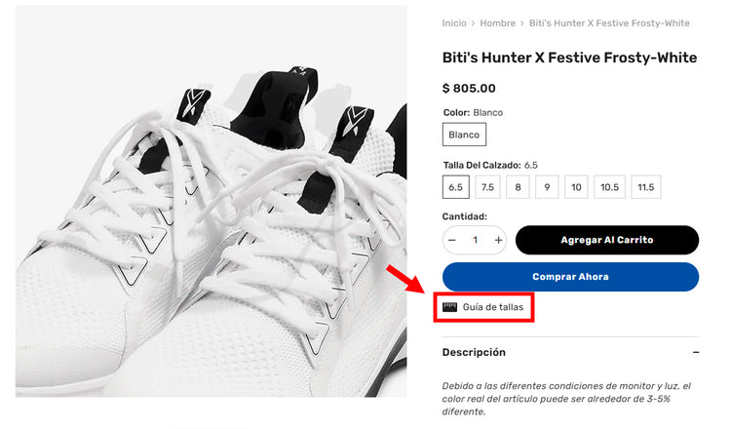Click the current product breadcrumb title
The image size is (731, 429).
(609, 22)
